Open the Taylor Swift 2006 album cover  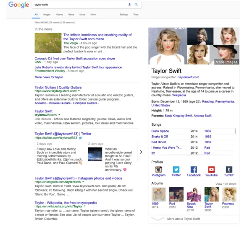pyautogui.click(x=212, y=194)
